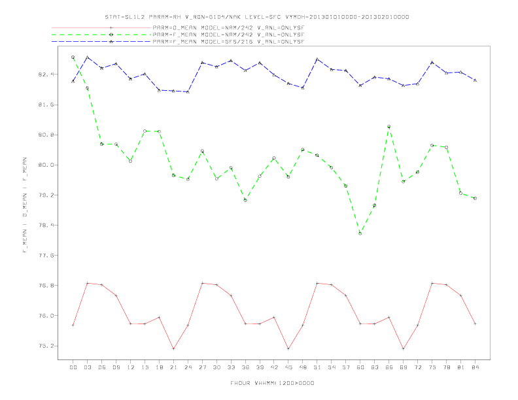518x400 pixels.
Task: Click red plus data point at hour 27
Action: pos(202,283)
